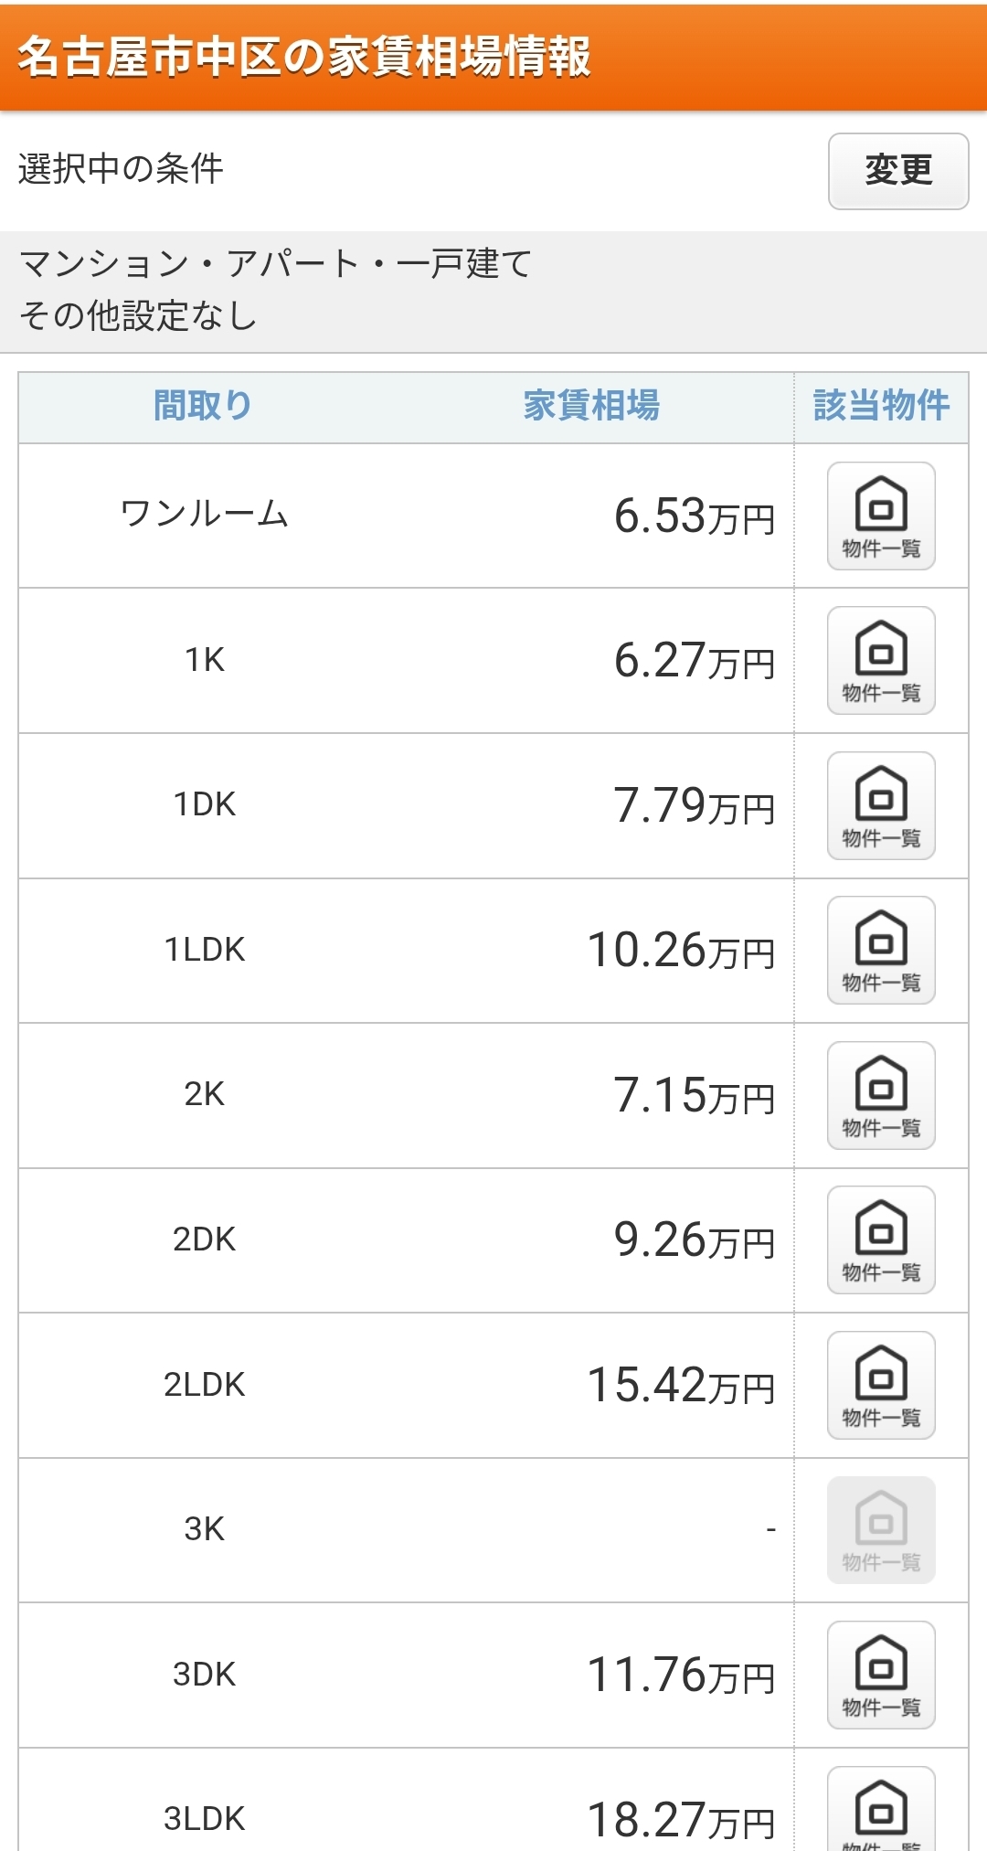Click the 6.27万円 rent value for 1K

point(694,661)
